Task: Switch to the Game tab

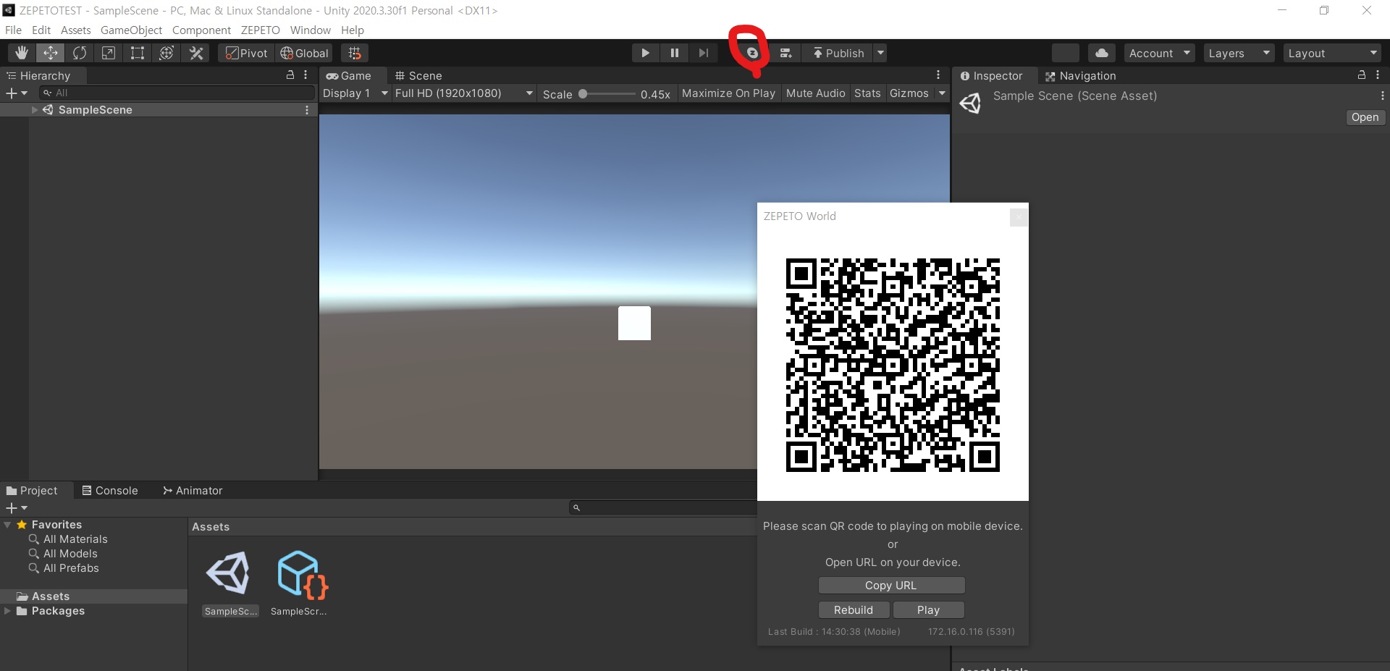Action: pyautogui.click(x=349, y=75)
